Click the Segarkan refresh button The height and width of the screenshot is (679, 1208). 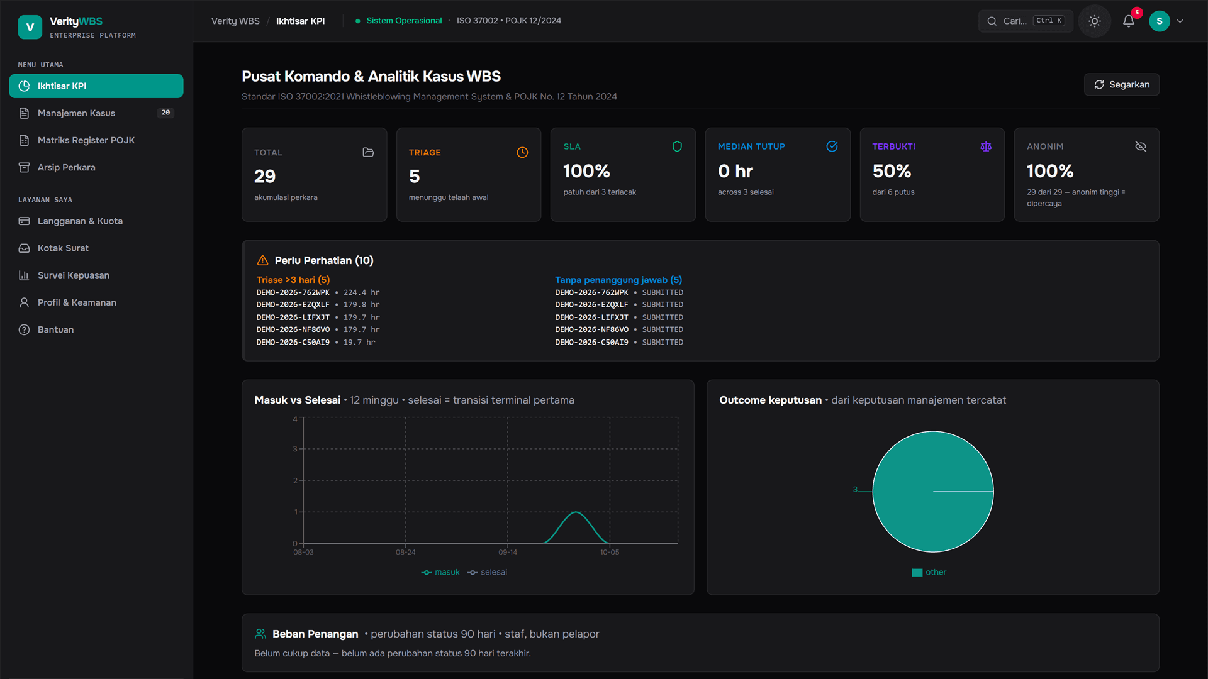click(1121, 85)
